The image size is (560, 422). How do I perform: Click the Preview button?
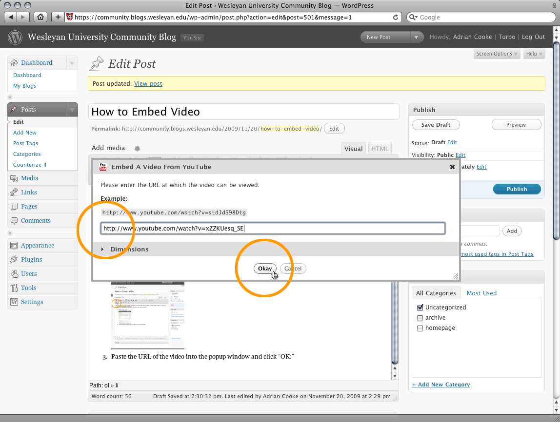point(516,125)
